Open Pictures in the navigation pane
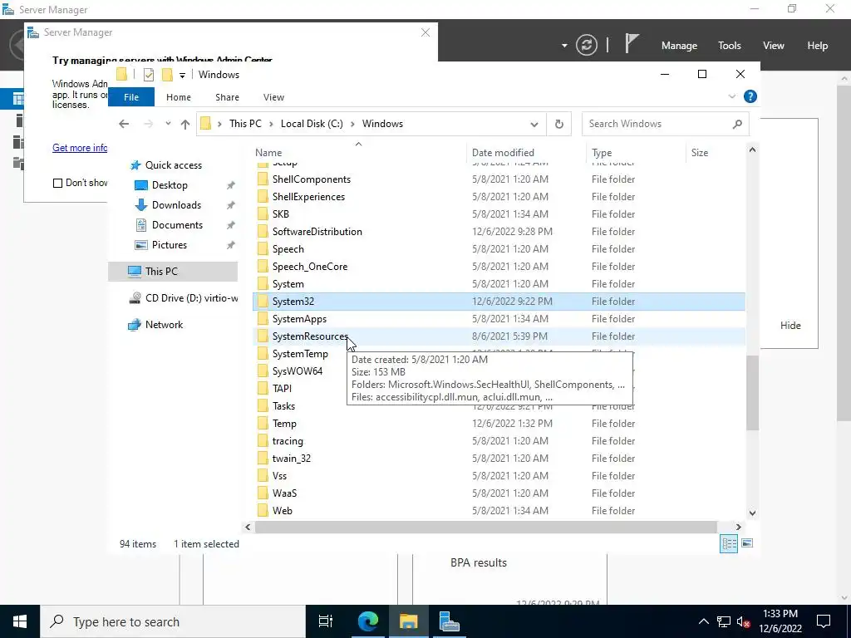851x638 pixels. tap(170, 245)
